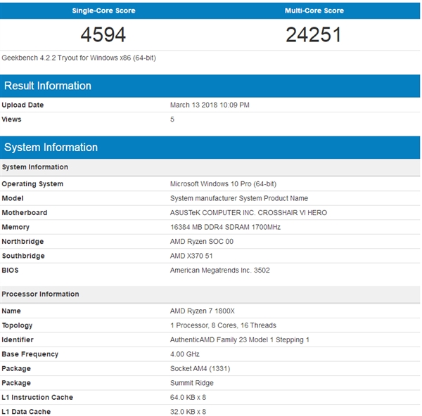Screen dimensions: 422x416
Task: Click the Motherboard label
Action: pyautogui.click(x=25, y=213)
